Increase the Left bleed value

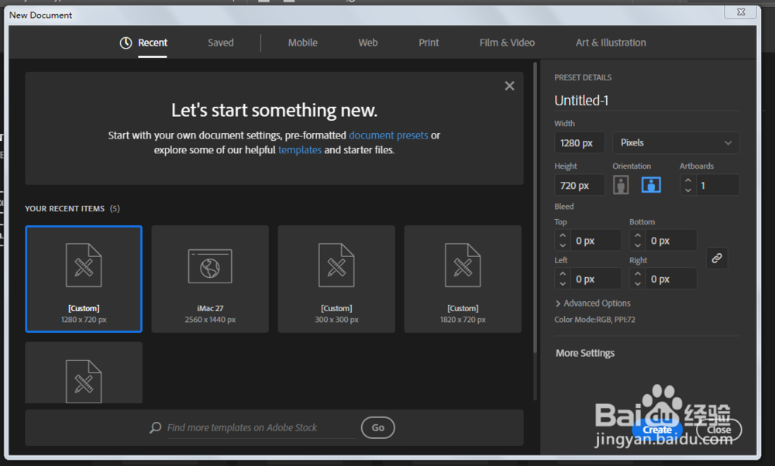563,274
